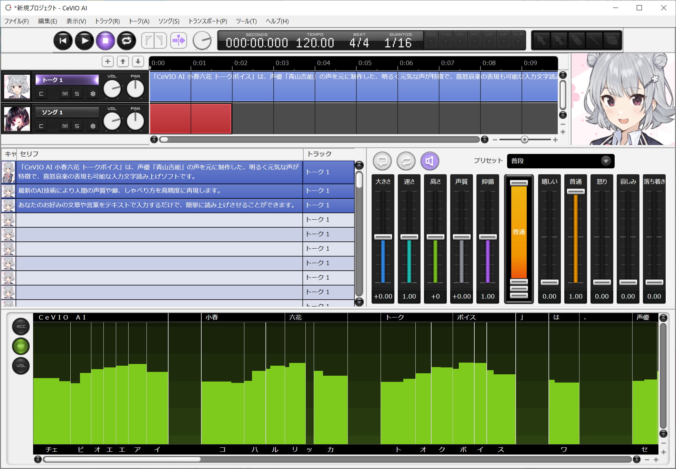Solo the ソング 1 track

click(77, 126)
